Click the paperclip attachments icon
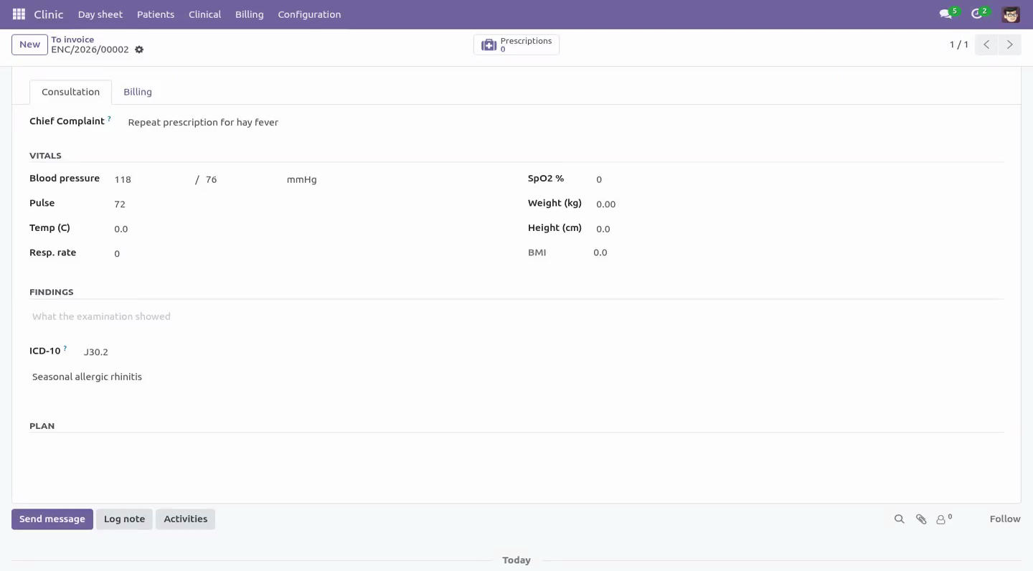 (x=921, y=519)
